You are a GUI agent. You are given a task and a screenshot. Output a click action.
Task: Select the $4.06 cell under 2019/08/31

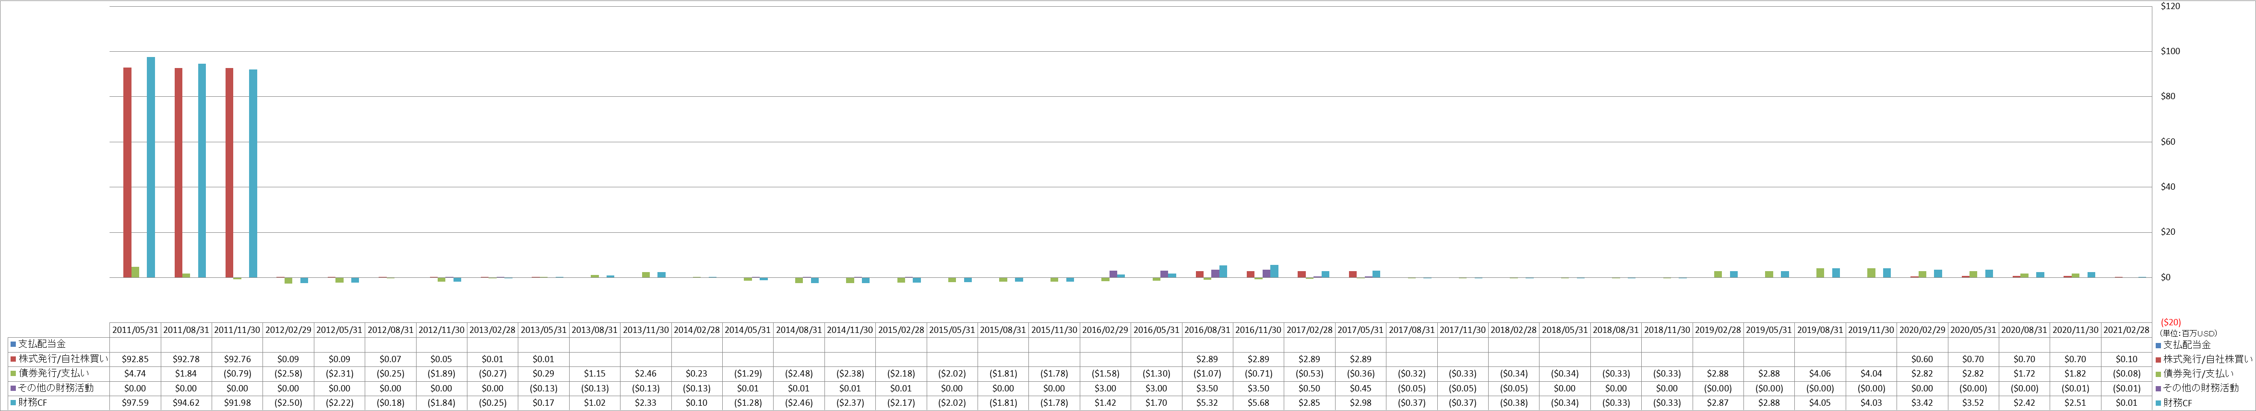pyautogui.click(x=1820, y=374)
